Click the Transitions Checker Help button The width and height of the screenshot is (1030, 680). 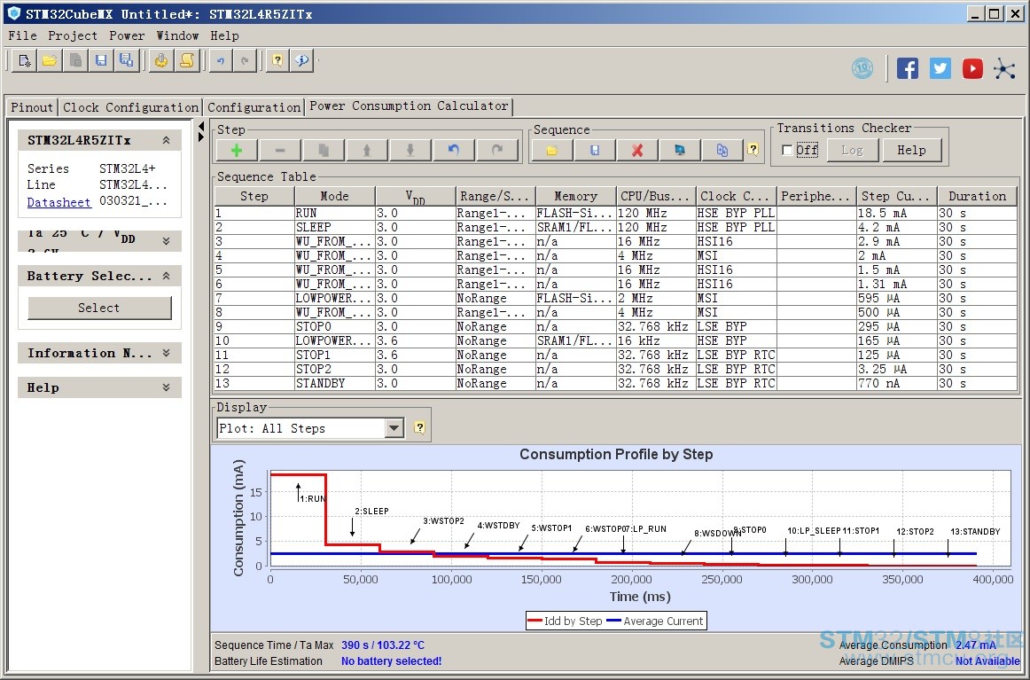(x=911, y=151)
